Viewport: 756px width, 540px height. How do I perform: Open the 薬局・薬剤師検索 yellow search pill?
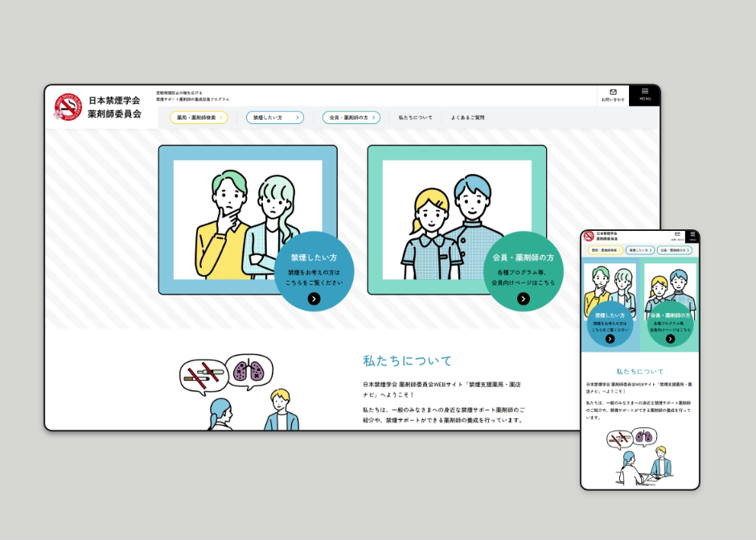(198, 116)
